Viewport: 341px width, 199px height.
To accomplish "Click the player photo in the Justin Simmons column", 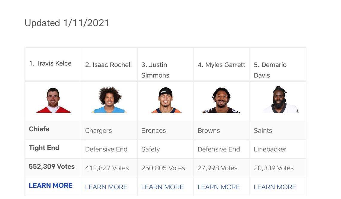I will click(166, 100).
